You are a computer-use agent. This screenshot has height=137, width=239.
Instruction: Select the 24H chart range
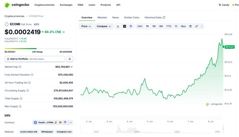140,26
